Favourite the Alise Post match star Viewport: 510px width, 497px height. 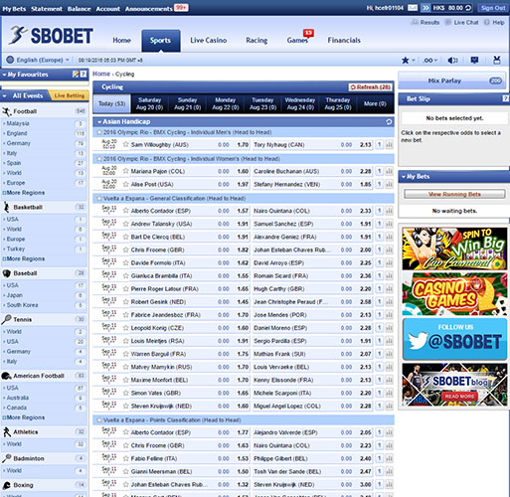point(125,184)
